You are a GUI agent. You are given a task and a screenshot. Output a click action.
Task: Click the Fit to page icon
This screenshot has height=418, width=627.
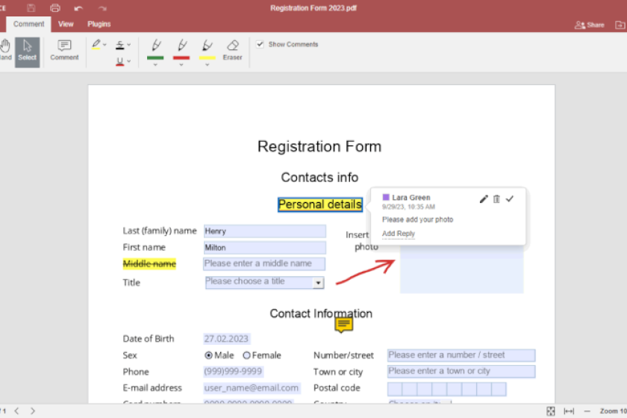click(551, 411)
